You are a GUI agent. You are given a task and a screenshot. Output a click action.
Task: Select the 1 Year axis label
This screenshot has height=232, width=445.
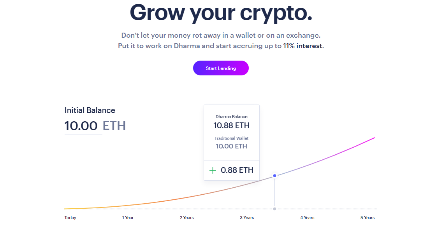128,218
